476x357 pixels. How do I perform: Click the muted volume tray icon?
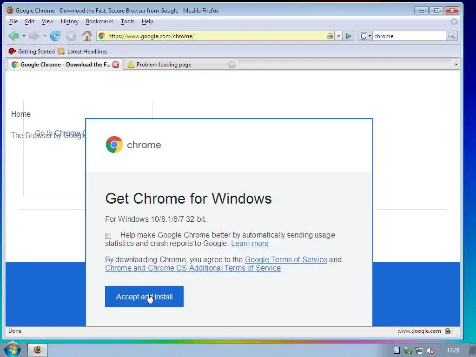pyautogui.click(x=430, y=351)
